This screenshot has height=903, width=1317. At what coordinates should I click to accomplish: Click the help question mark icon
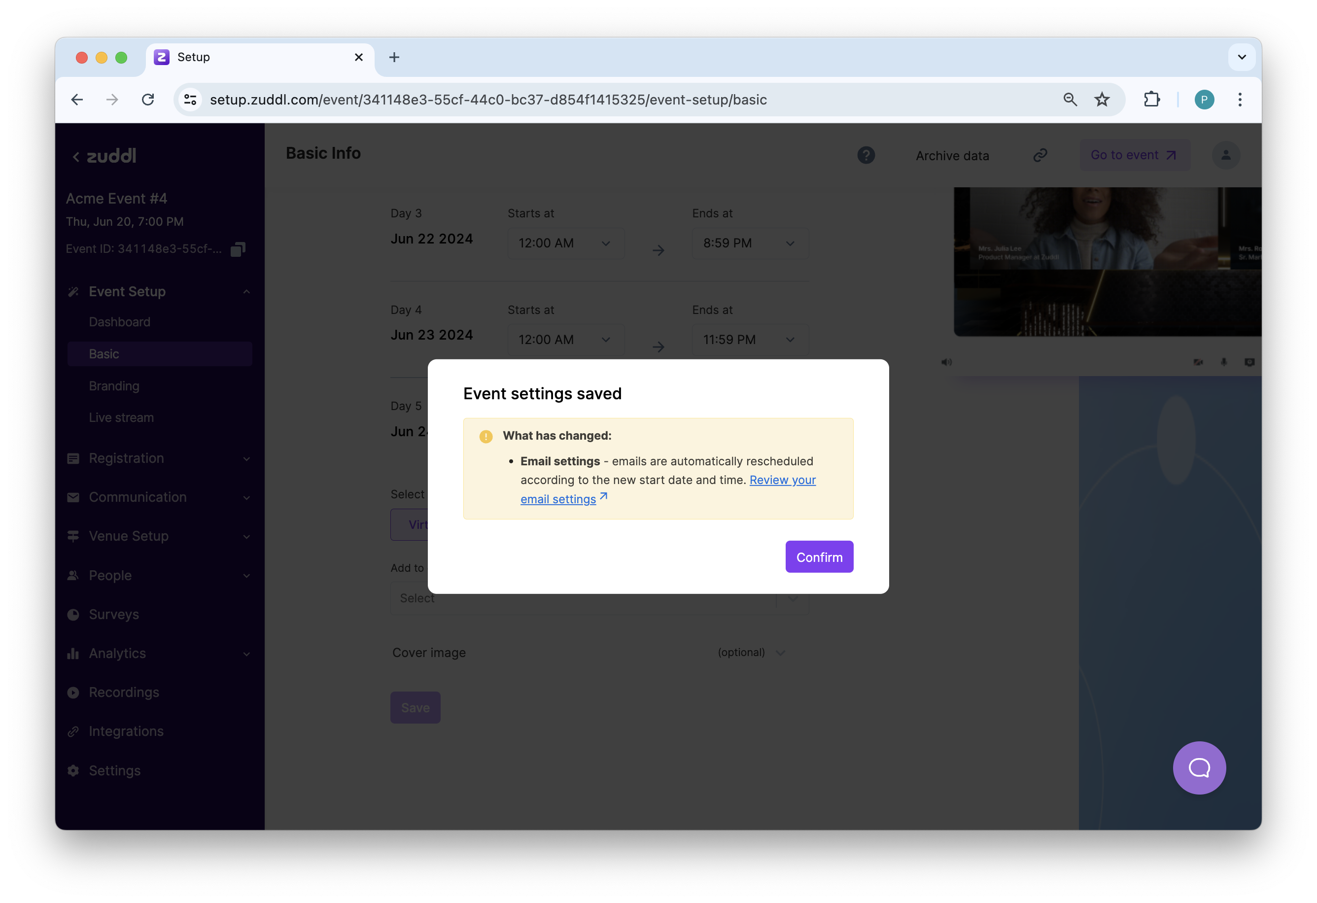pyautogui.click(x=866, y=155)
